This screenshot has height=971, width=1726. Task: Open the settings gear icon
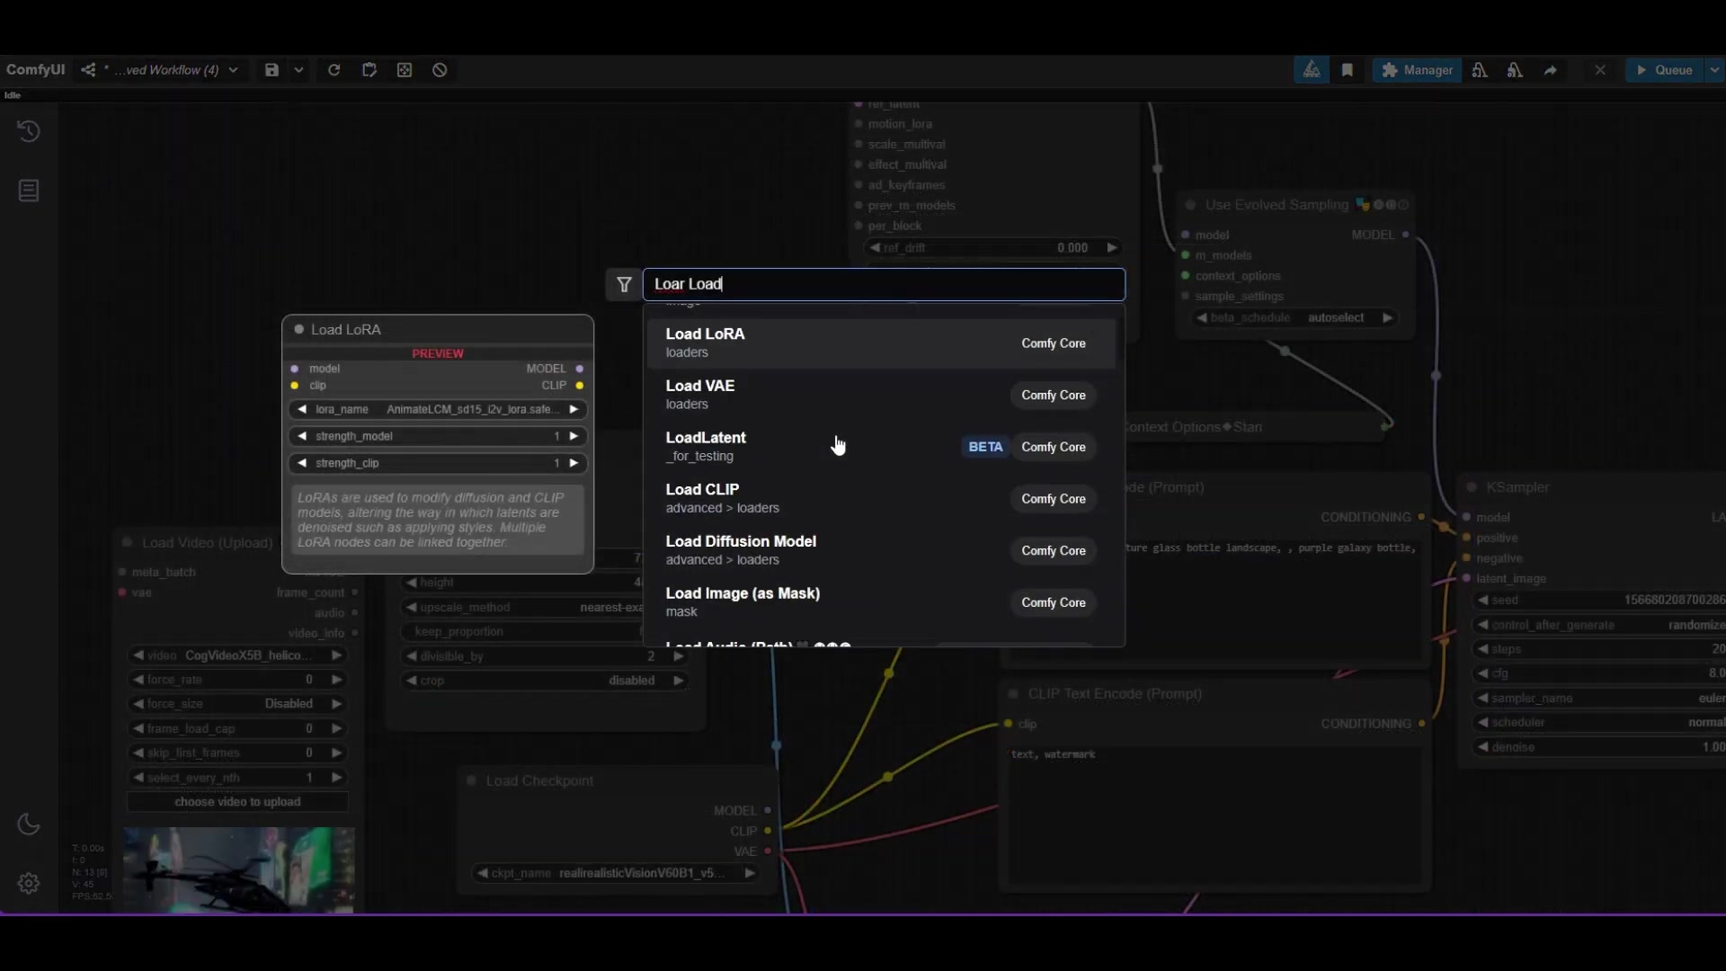pyautogui.click(x=29, y=883)
